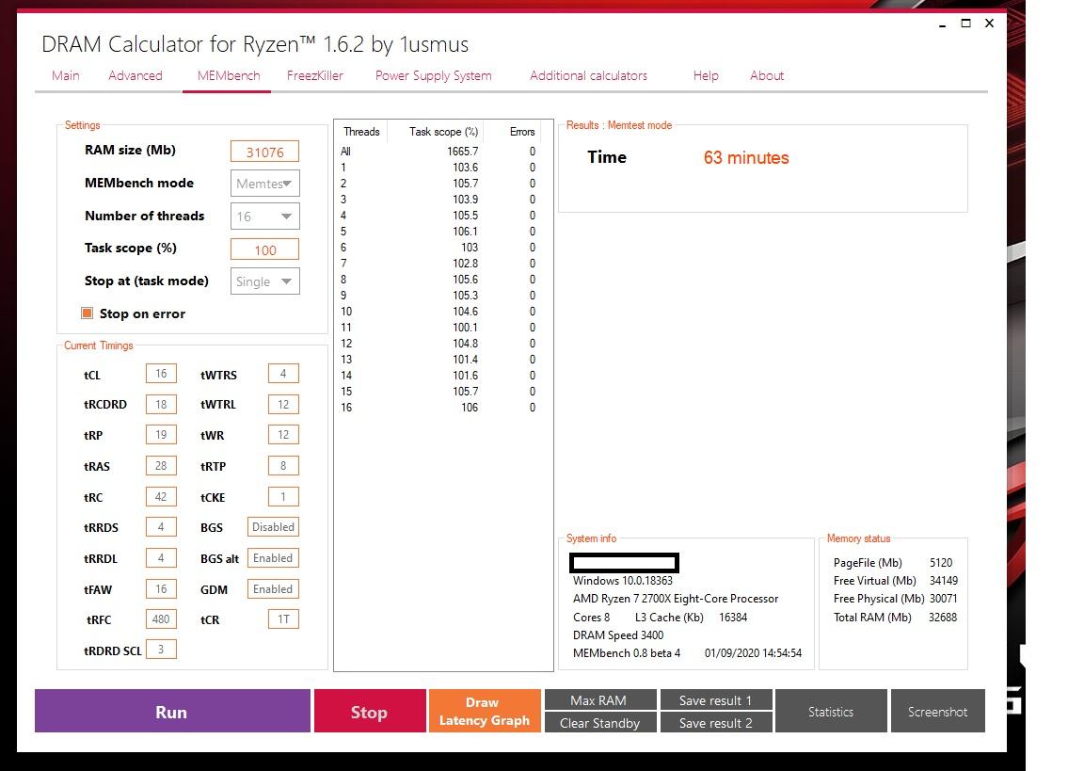Click the tCL timing value box
1084x771 pixels.
coord(161,374)
